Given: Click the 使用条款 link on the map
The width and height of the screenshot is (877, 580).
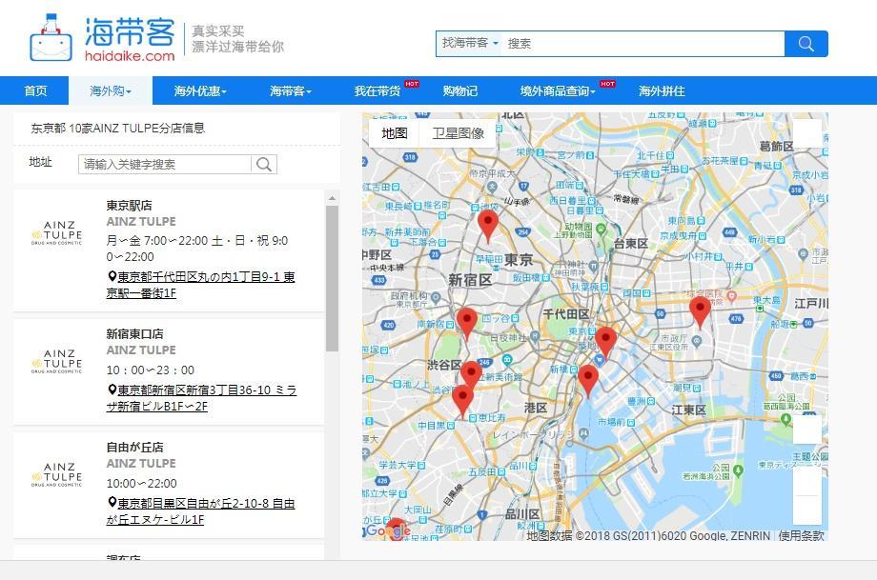Looking at the screenshot, I should coord(801,535).
